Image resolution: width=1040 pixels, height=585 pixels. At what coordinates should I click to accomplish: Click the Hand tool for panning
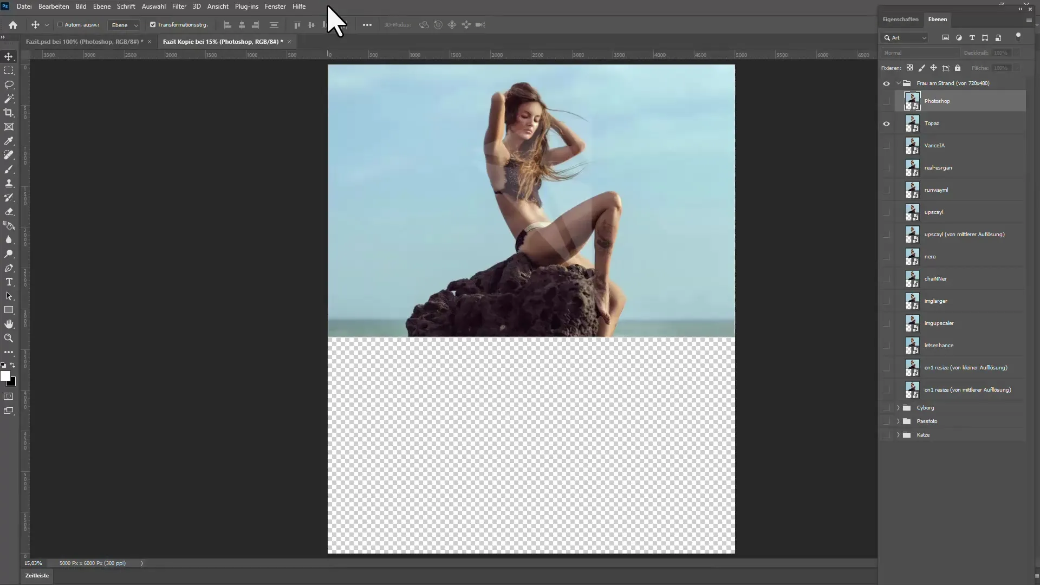point(9,324)
